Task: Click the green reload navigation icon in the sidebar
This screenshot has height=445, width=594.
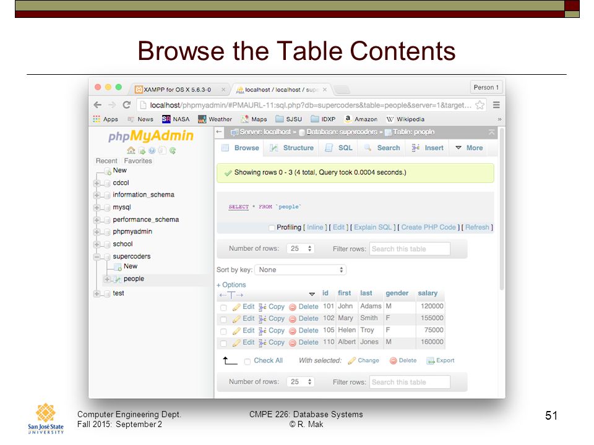Action: click(173, 151)
